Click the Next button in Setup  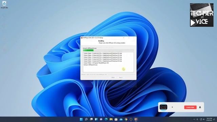click(121, 78)
